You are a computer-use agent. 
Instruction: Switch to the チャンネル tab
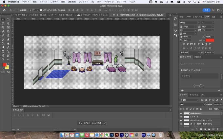click(194, 95)
